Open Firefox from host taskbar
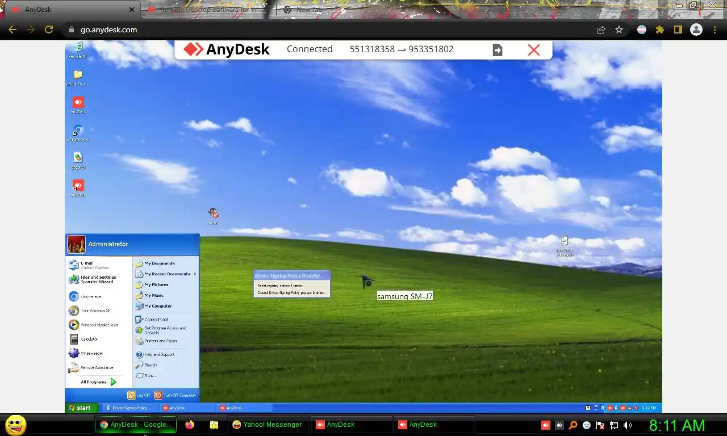This screenshot has height=436, width=727. [x=190, y=425]
